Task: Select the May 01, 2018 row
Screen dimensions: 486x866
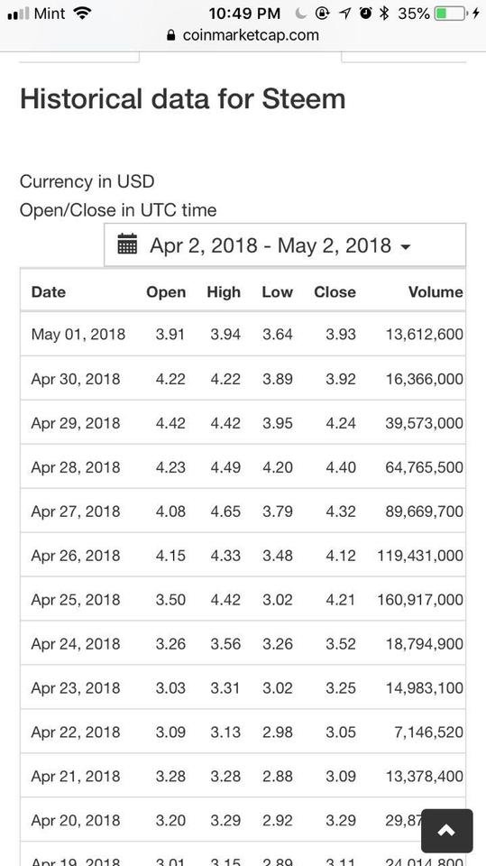Action: click(243, 334)
